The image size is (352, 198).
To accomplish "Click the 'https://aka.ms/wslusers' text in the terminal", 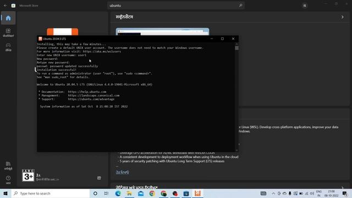I will [x=102, y=51].
